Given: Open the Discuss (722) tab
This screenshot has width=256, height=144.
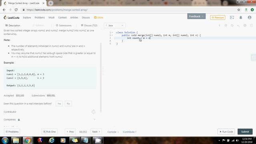Looking at the screenshot, I should coord(89,26).
